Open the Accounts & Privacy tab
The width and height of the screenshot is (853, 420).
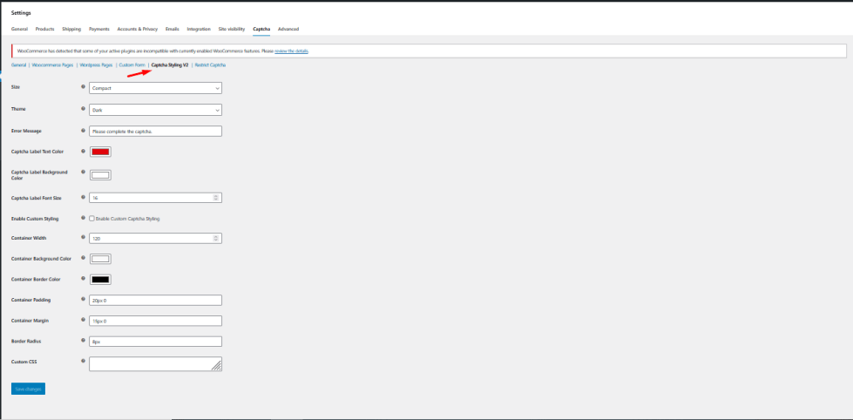[137, 29]
